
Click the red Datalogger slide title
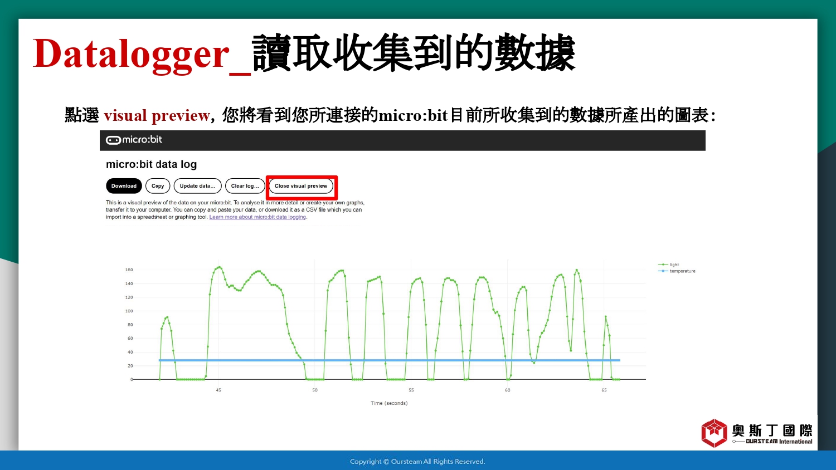tap(132, 55)
